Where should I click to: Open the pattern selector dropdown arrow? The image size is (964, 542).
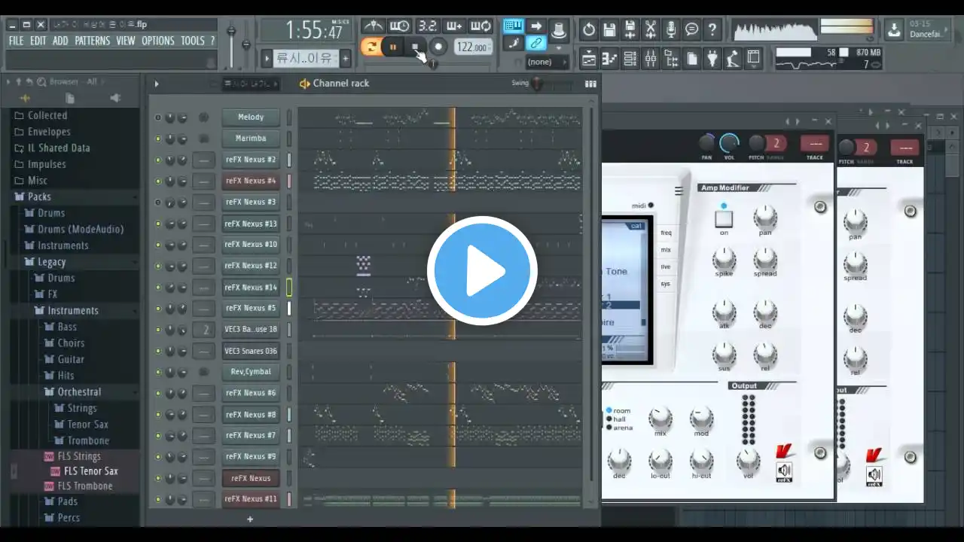pos(267,59)
